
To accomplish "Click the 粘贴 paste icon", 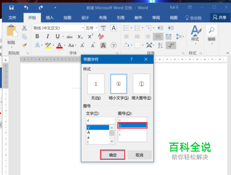I will [12, 31].
